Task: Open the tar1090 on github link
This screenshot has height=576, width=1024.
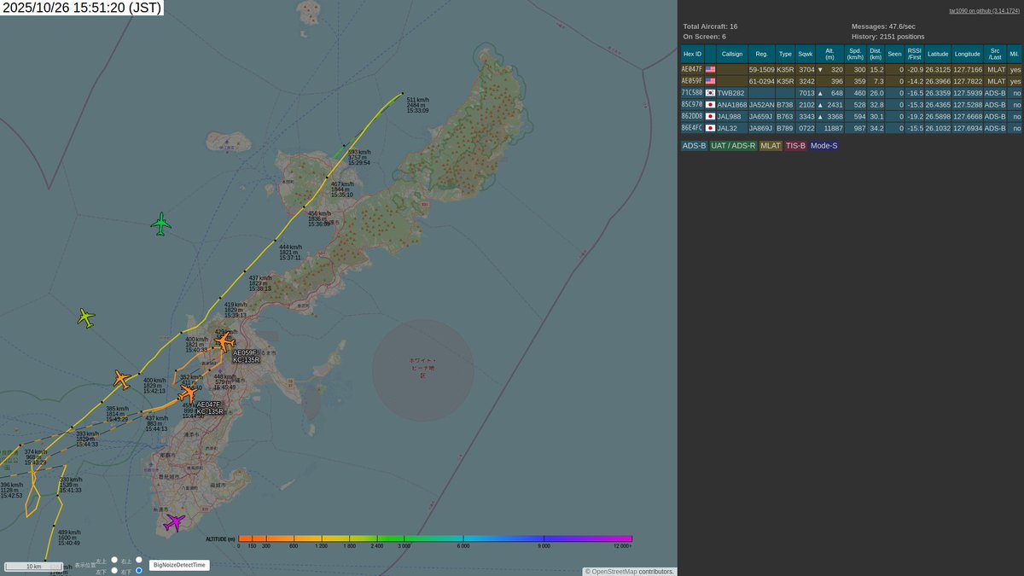Action: [984, 11]
